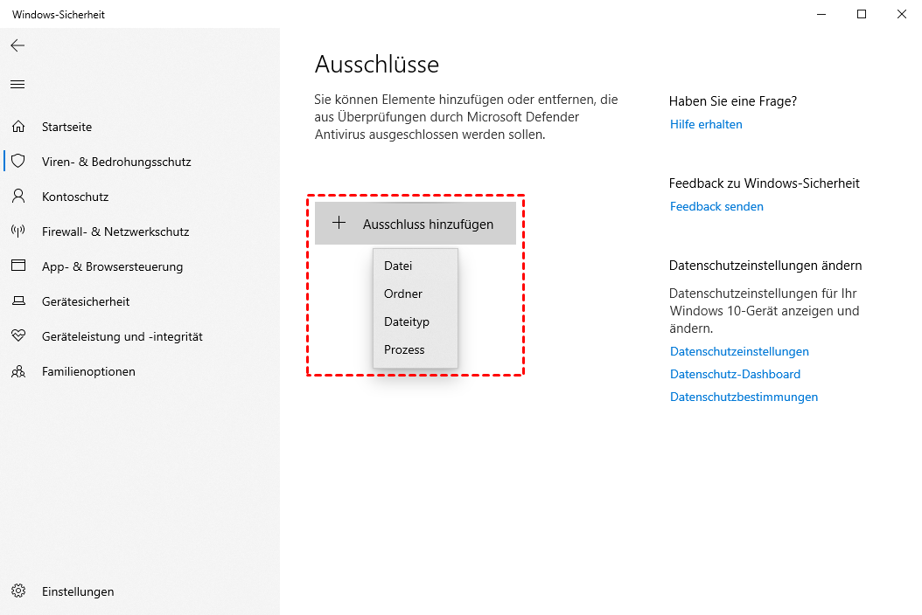Choose Datei from the dropdown menu
The height and width of the screenshot is (615, 922).
coord(398,266)
